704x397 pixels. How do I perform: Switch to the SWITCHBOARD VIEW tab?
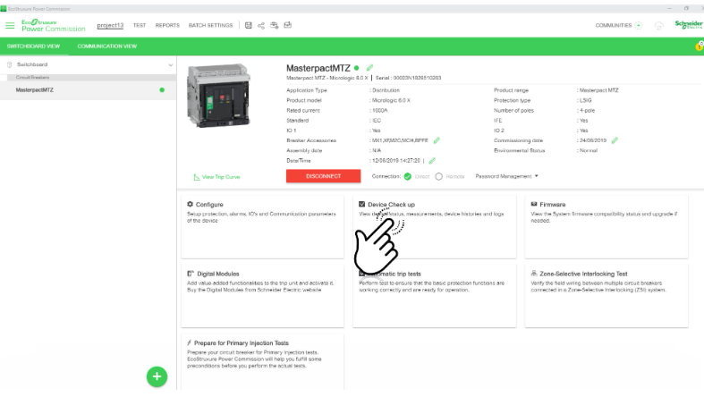pyautogui.click(x=34, y=46)
